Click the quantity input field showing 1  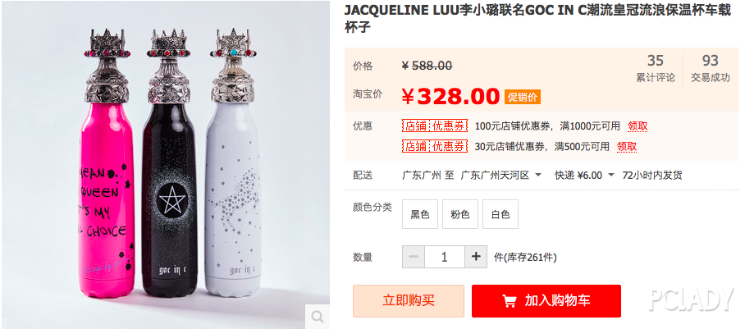point(445,257)
